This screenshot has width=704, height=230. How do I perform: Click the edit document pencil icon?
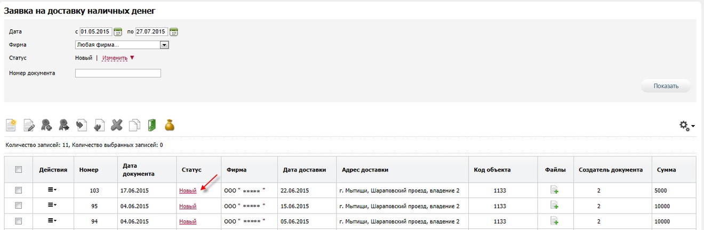[x=29, y=125]
